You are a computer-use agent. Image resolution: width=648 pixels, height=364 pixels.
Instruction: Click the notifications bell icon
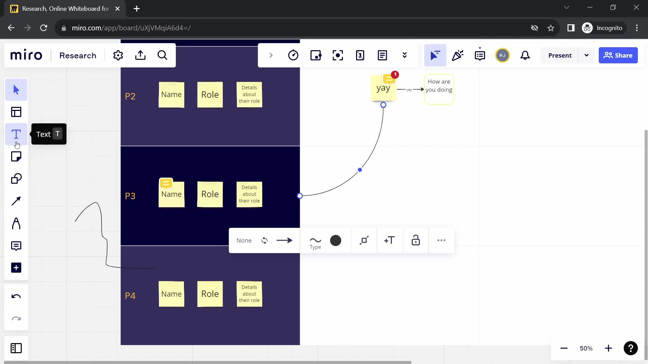(525, 55)
